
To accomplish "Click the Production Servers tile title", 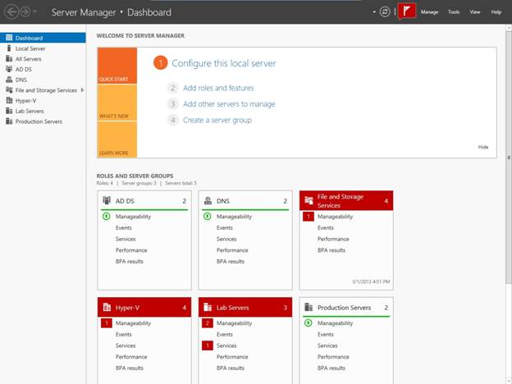I will tap(344, 308).
